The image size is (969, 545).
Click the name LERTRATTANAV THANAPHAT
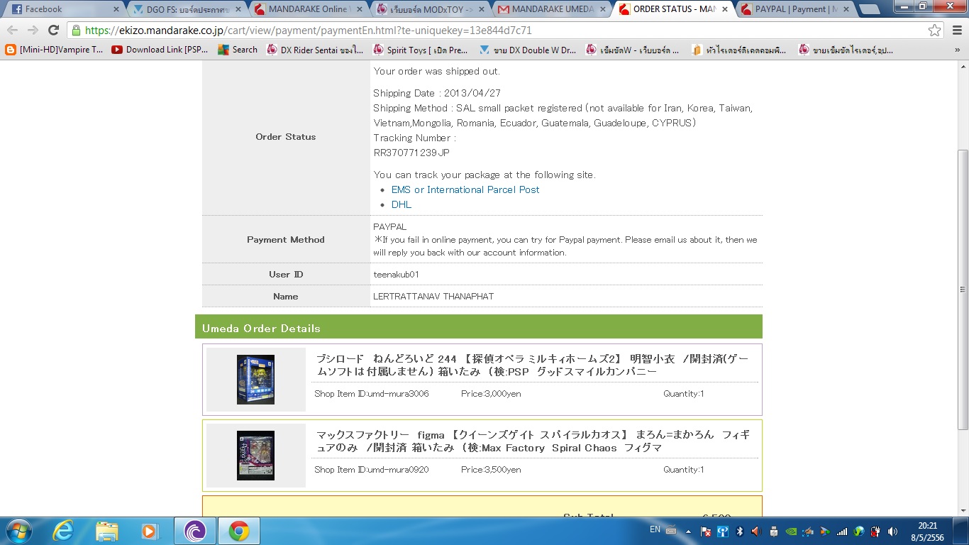click(433, 297)
